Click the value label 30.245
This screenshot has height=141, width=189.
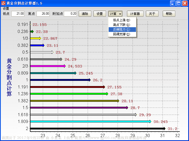pyautogui.click(x=161, y=122)
